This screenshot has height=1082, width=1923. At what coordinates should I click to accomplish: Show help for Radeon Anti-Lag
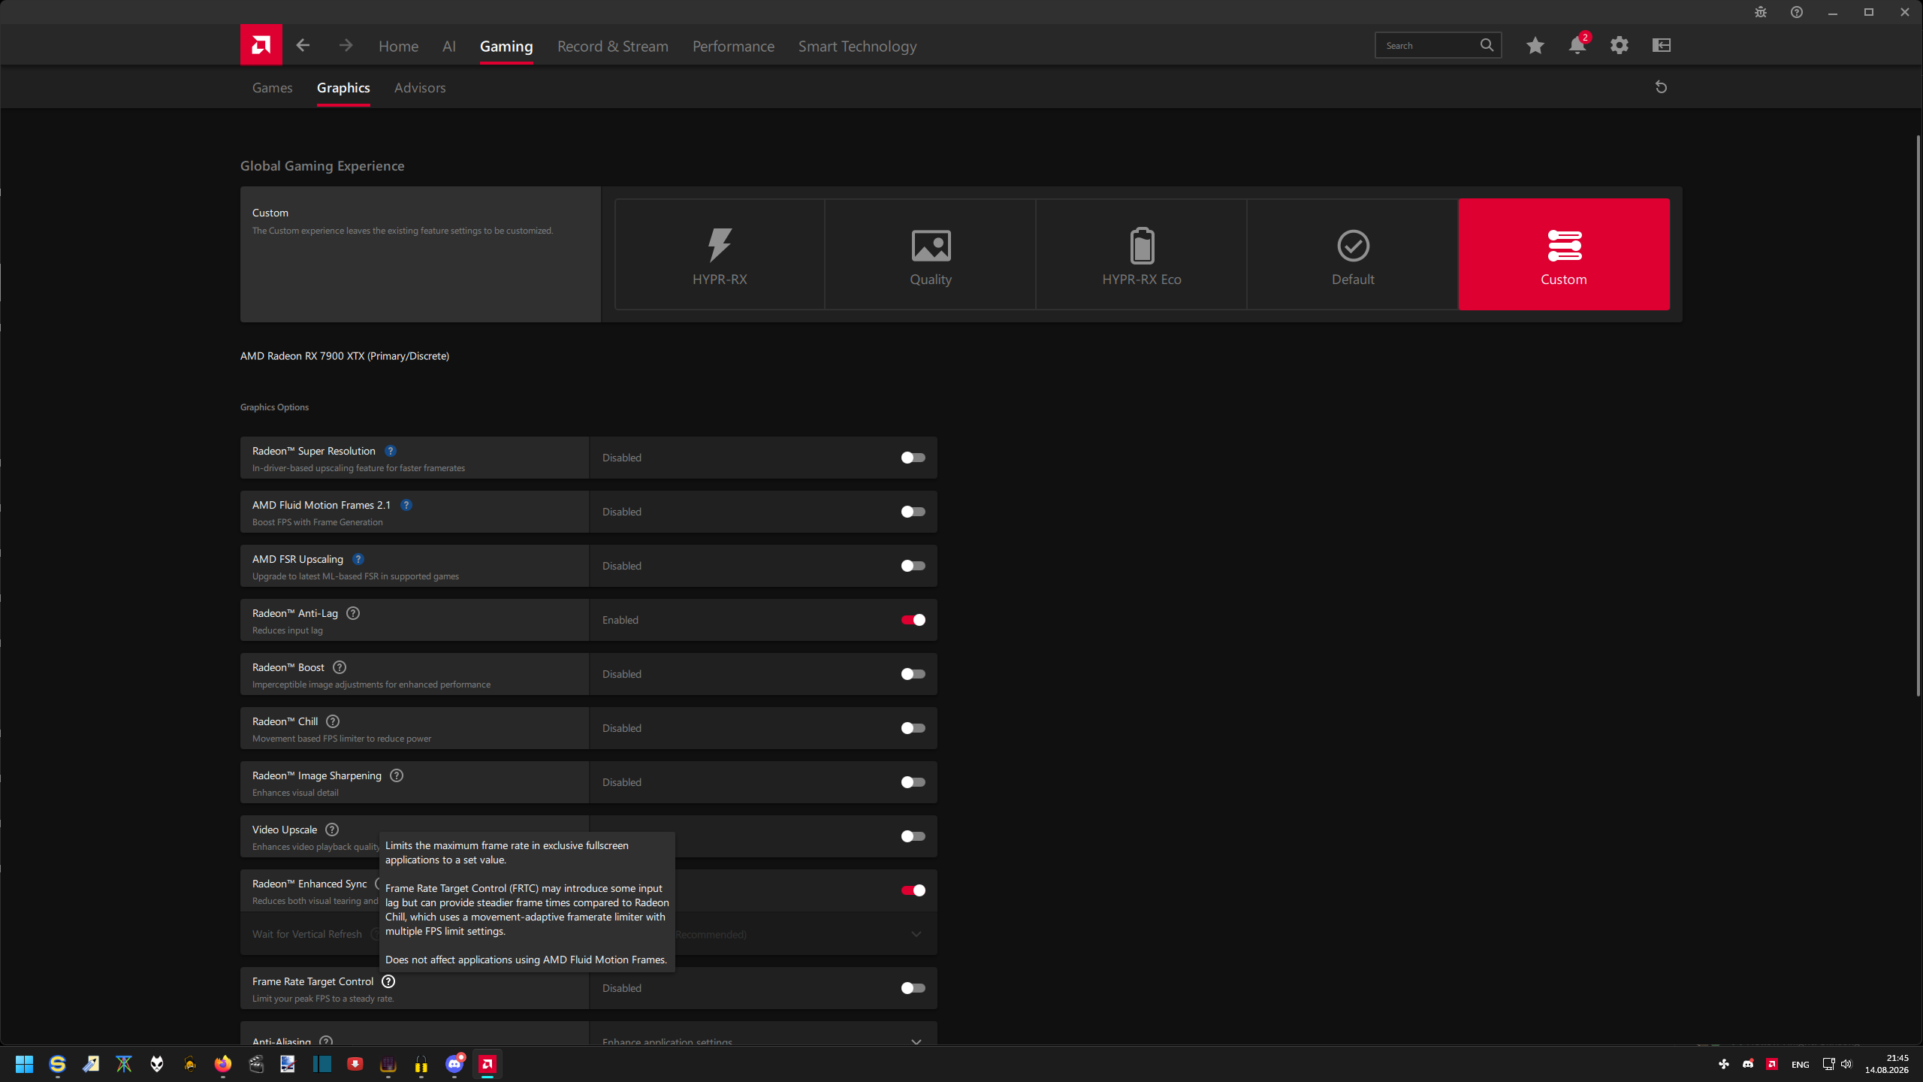[x=353, y=613]
